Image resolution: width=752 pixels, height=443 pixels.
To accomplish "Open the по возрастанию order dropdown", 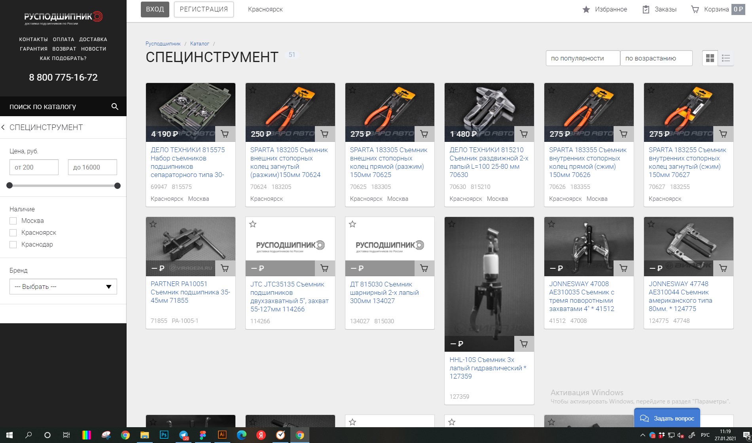I will click(656, 58).
